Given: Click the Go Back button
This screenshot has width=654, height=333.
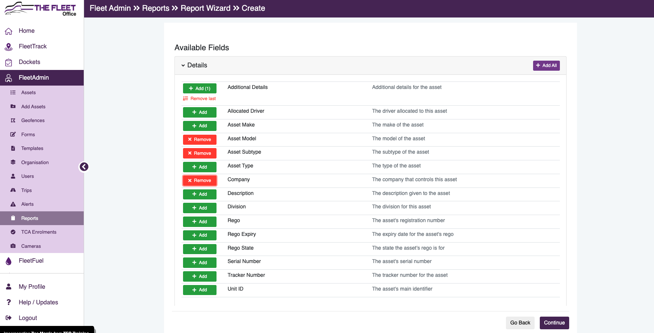Looking at the screenshot, I should click(520, 323).
